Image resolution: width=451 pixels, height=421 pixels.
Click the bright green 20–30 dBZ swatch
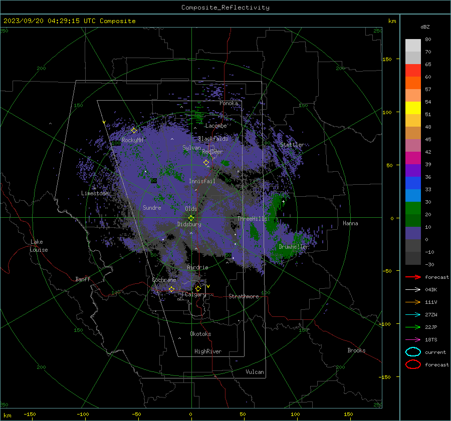413,208
